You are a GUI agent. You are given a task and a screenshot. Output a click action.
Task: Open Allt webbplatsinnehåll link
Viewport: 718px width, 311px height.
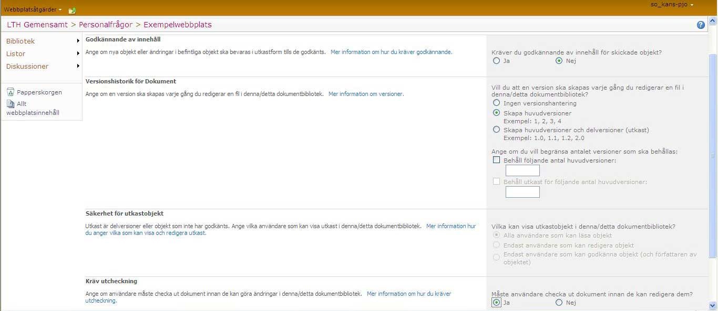[x=33, y=108]
